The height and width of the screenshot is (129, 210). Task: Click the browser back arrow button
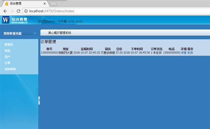[x=5, y=11]
